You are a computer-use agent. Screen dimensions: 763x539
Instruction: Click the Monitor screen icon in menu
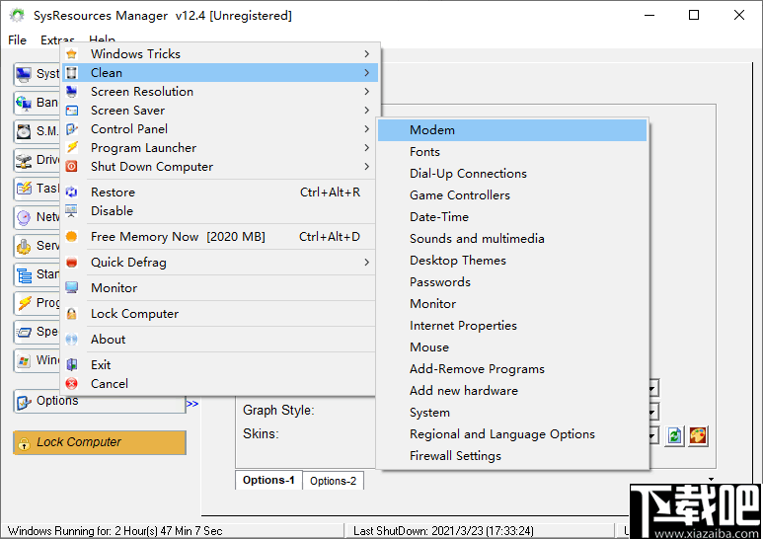tap(71, 288)
